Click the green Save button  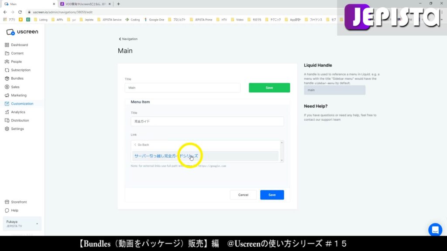tap(269, 88)
